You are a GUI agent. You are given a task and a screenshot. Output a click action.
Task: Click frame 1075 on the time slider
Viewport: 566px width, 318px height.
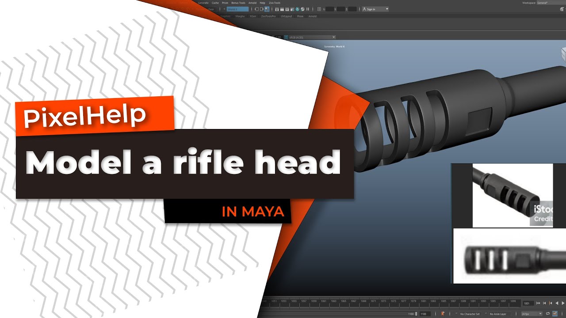point(393,301)
